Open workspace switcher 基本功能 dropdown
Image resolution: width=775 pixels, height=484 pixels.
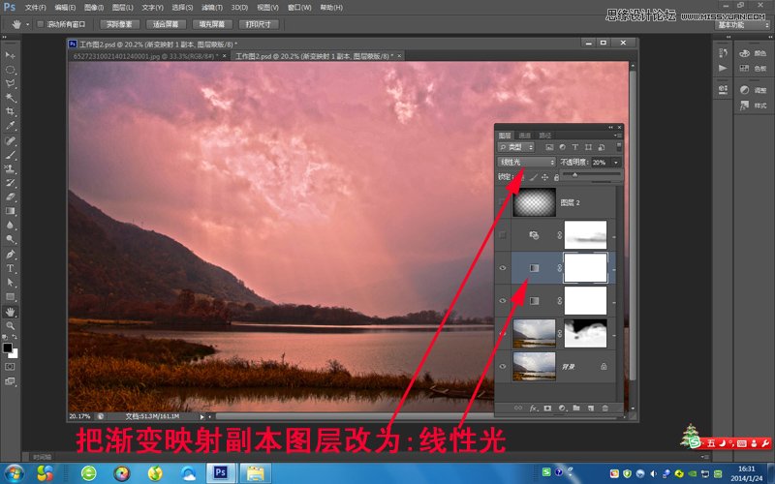[743, 25]
